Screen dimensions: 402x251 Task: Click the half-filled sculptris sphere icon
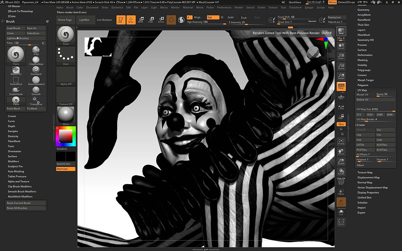181,20
